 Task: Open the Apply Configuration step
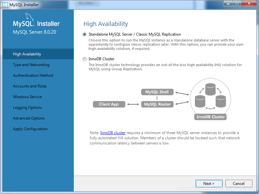tap(30, 129)
